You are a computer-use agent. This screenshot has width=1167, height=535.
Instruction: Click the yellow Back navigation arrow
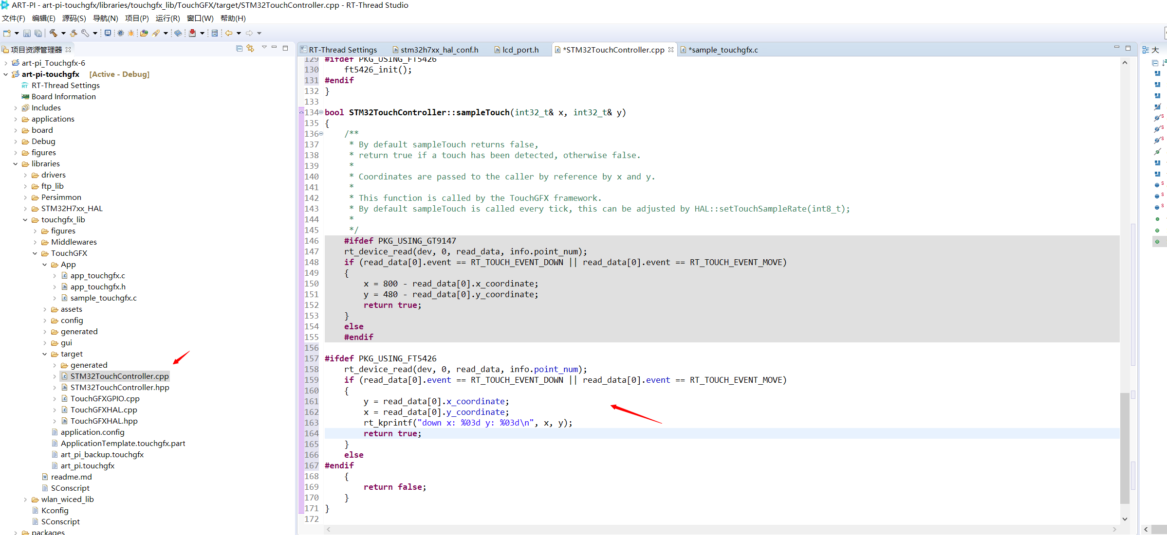[x=229, y=33]
